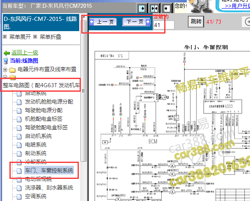The height and width of the screenshot is (201, 250).
Task: Click the collapse-both-arrows panel icon
Action: coord(154,8)
